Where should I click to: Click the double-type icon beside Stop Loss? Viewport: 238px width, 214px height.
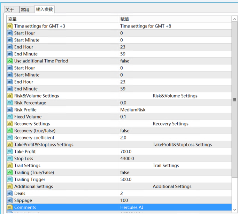[x=10, y=159]
